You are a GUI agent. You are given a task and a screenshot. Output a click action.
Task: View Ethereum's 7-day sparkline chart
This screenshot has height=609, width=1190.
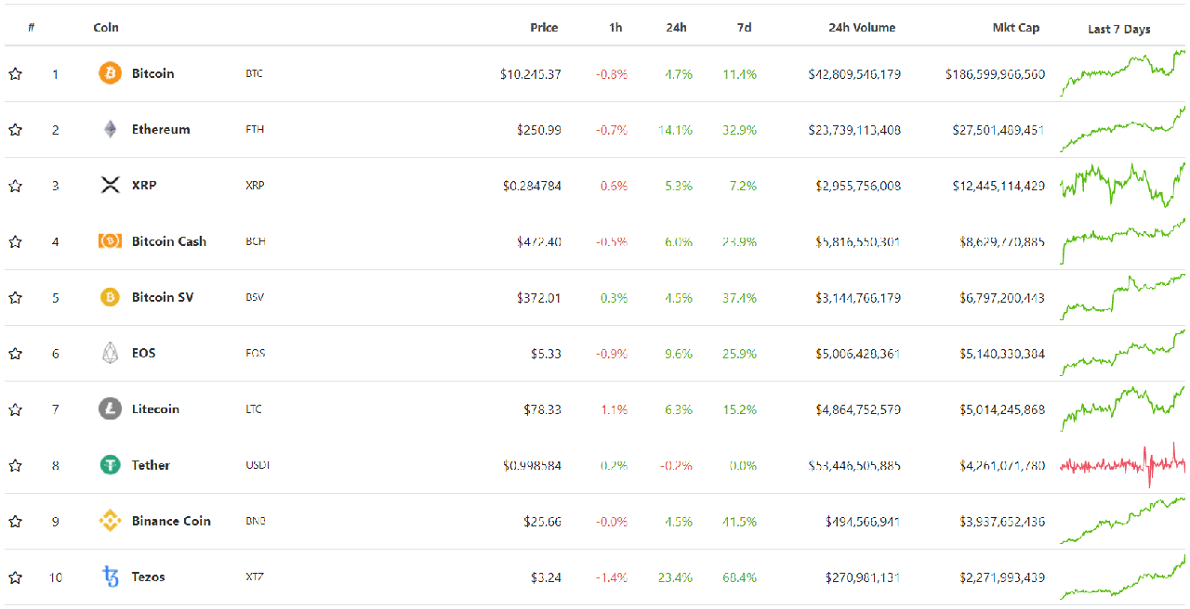click(1123, 129)
